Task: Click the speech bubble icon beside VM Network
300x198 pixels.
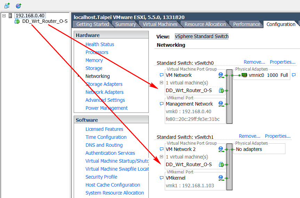Action: (x=162, y=75)
